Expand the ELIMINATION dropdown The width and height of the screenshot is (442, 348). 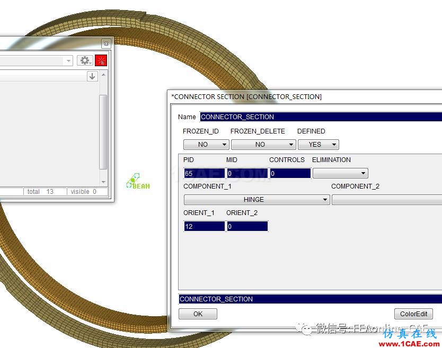coord(340,173)
